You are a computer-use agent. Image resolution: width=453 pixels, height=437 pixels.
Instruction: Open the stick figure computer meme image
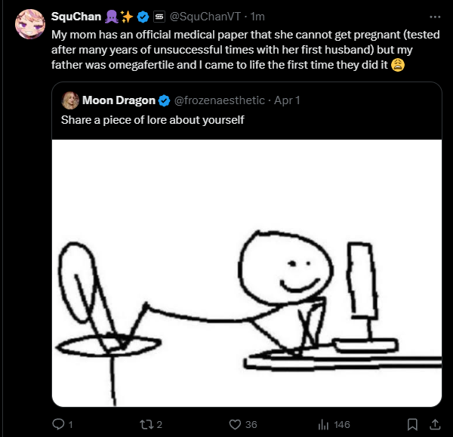pyautogui.click(x=247, y=273)
